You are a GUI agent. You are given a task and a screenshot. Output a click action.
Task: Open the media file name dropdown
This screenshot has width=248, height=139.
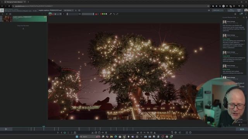point(50,10)
